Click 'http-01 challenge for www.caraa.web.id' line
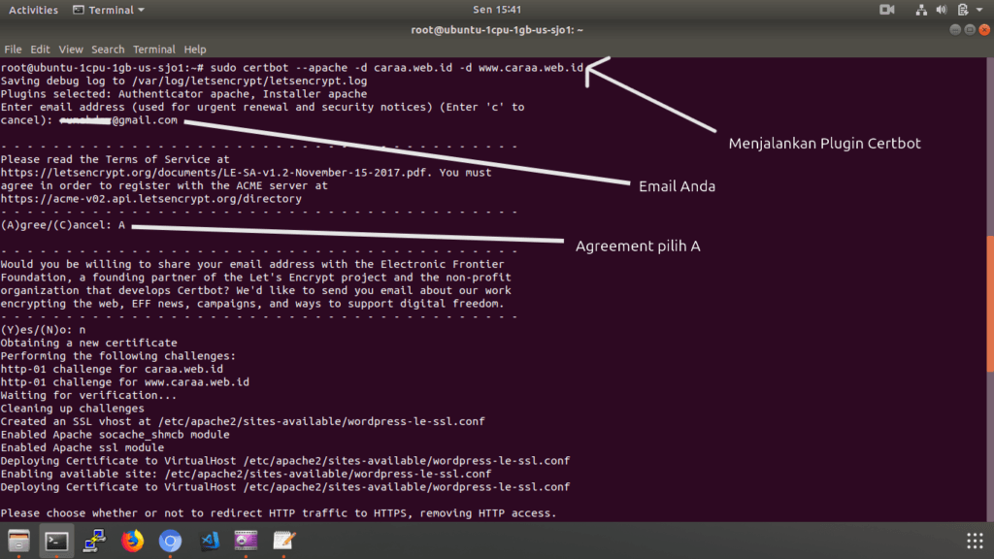 (x=125, y=382)
